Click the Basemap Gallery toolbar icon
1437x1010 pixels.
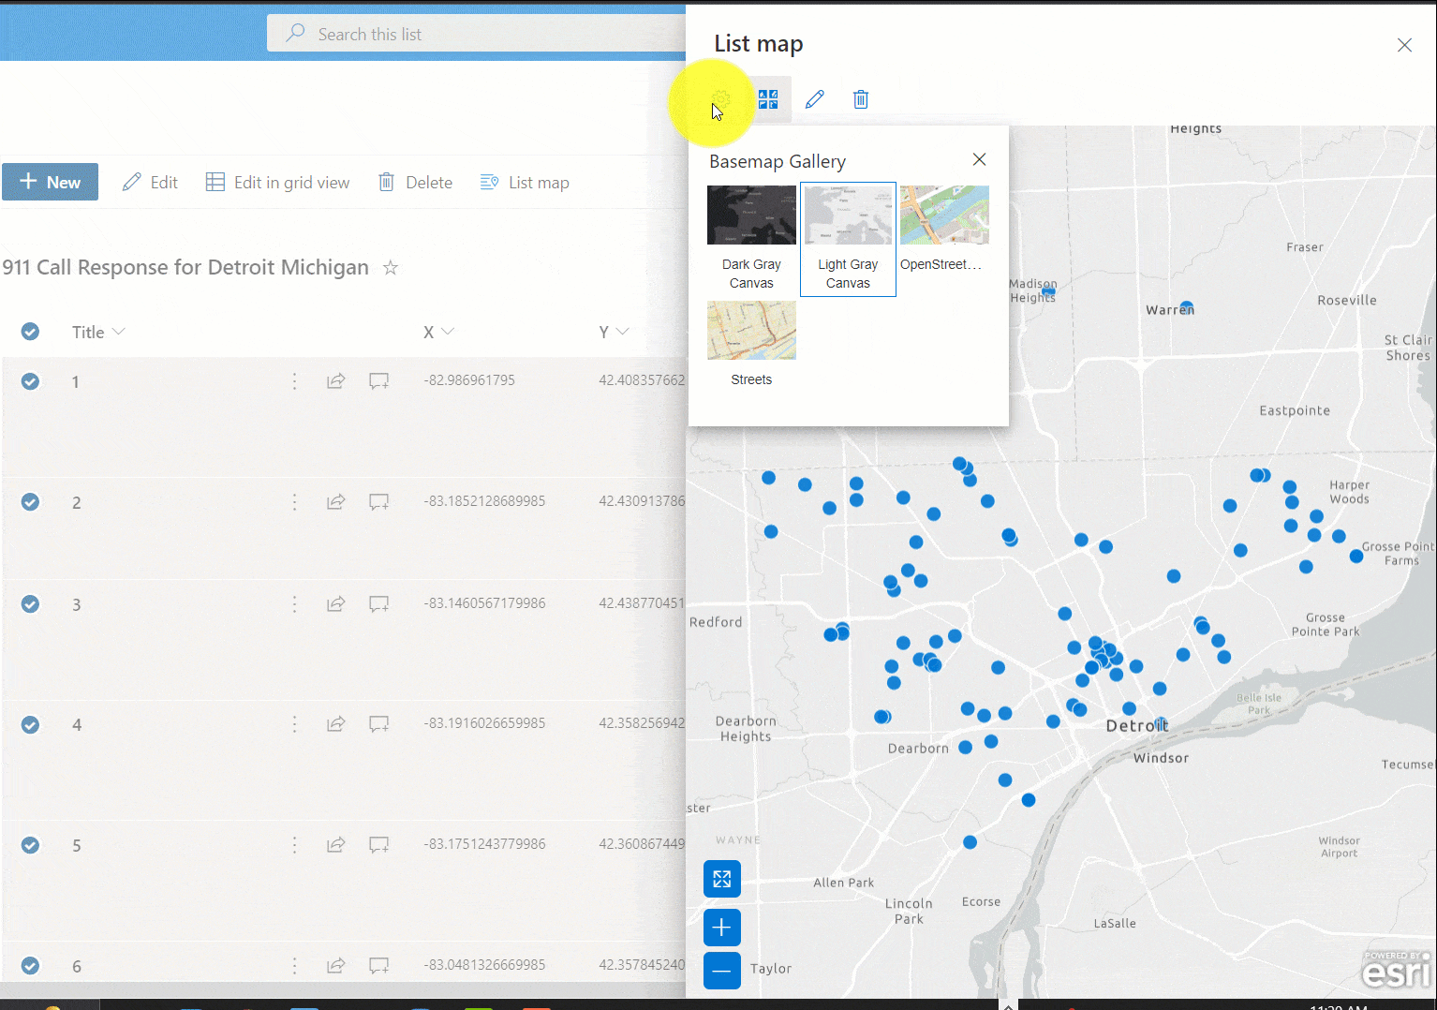767,99
